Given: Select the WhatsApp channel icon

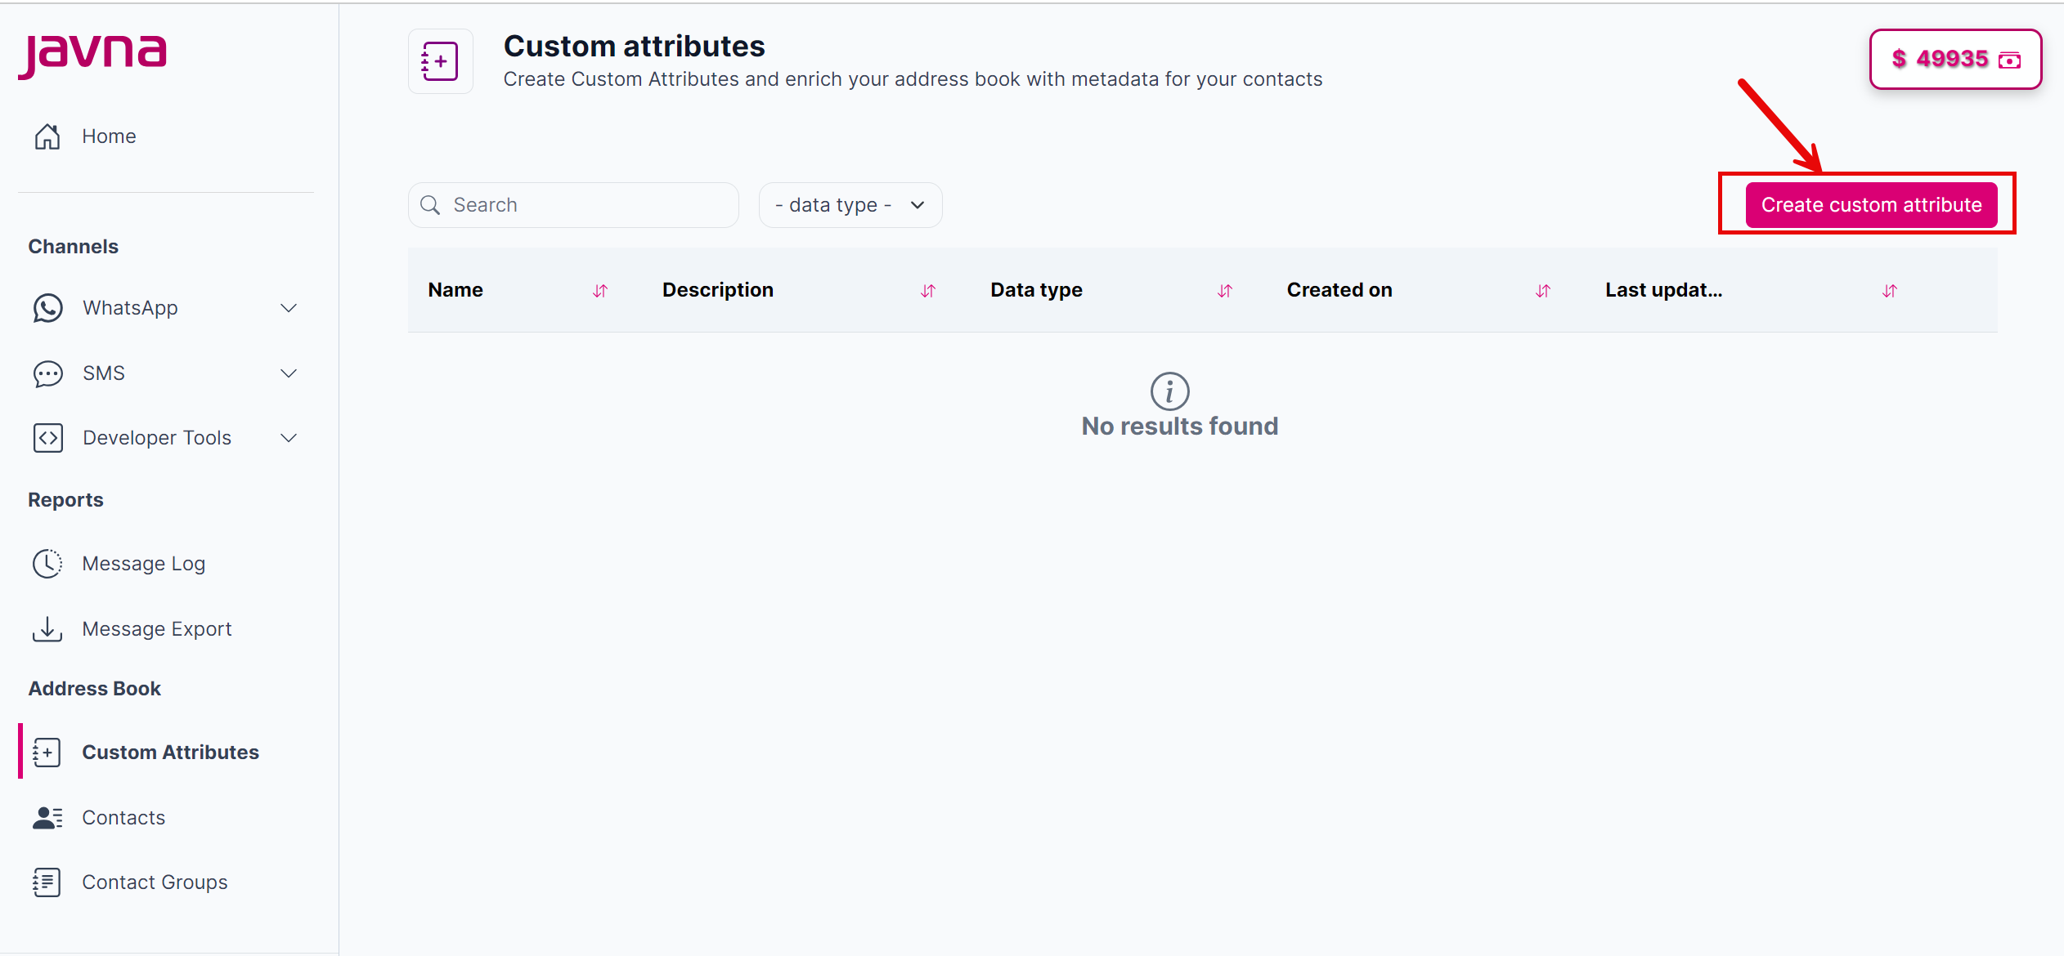Looking at the screenshot, I should coord(47,308).
